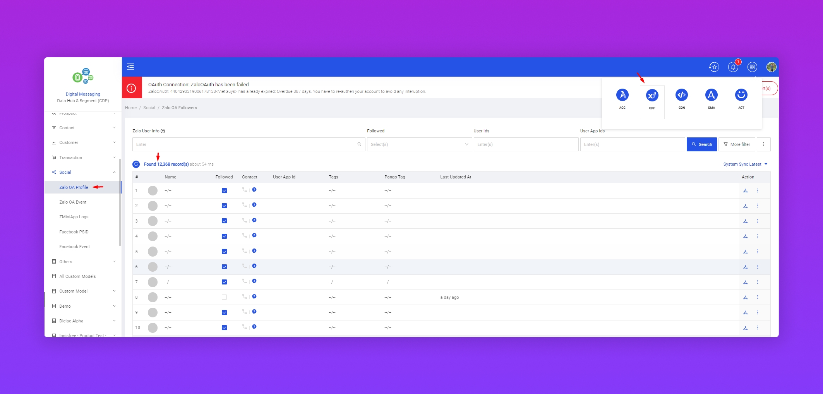823x394 pixels.
Task: Click the Zalo User Info input field
Action: (x=245, y=144)
